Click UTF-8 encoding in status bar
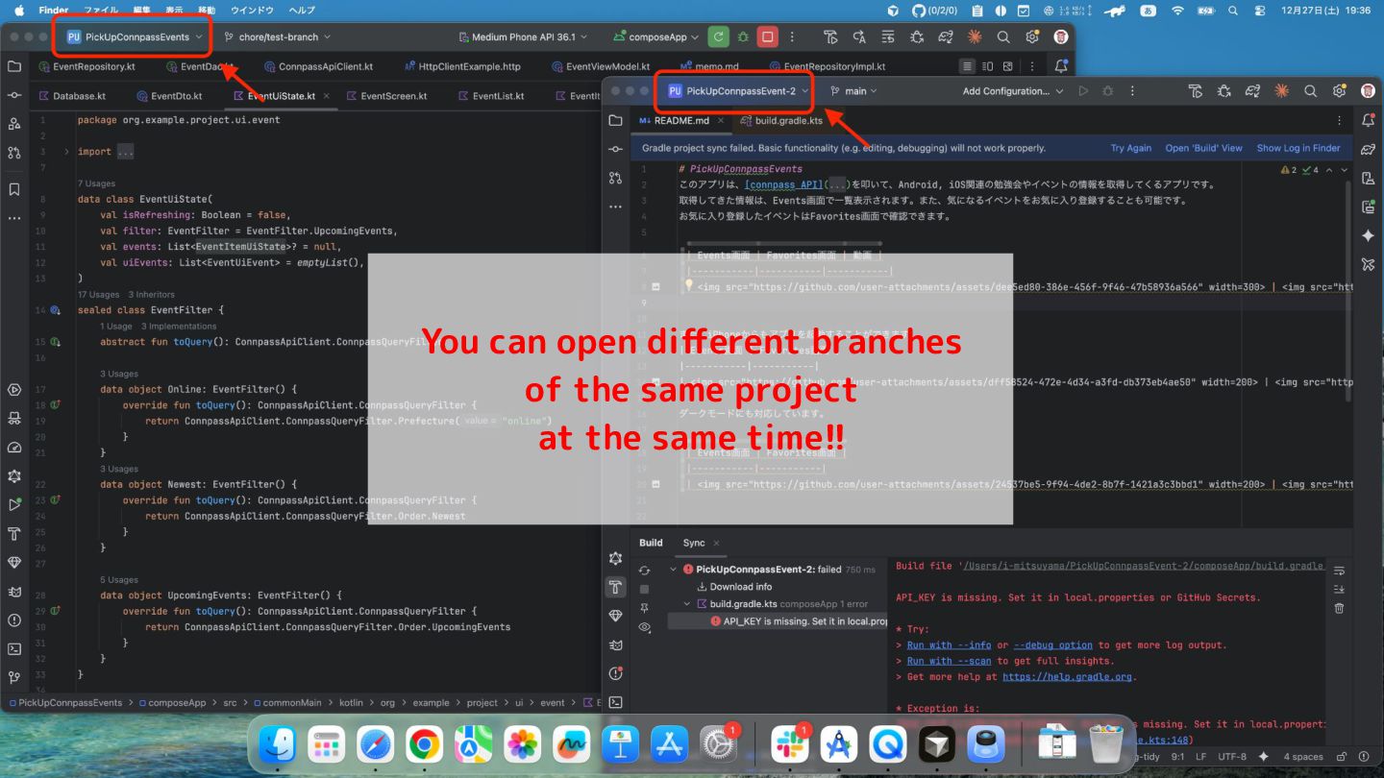 pos(1231,757)
